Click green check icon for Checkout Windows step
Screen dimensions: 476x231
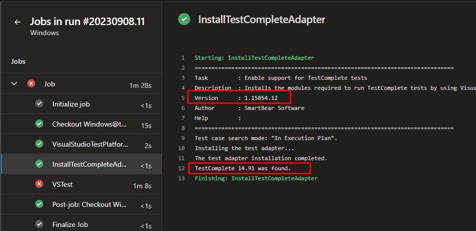(39, 124)
